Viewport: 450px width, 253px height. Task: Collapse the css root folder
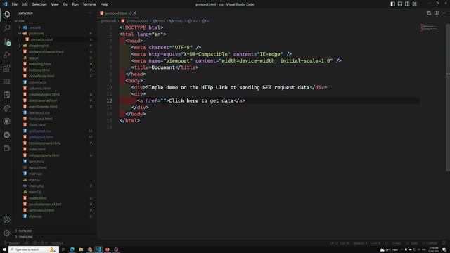tap(22, 21)
